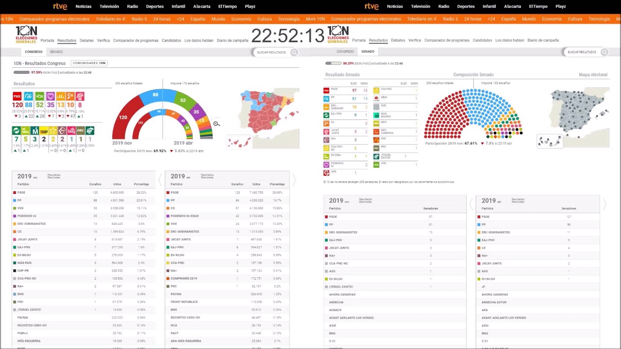The image size is (621, 349).
Task: Click the 97.59% escrutado progress bar
Action: (x=21, y=72)
